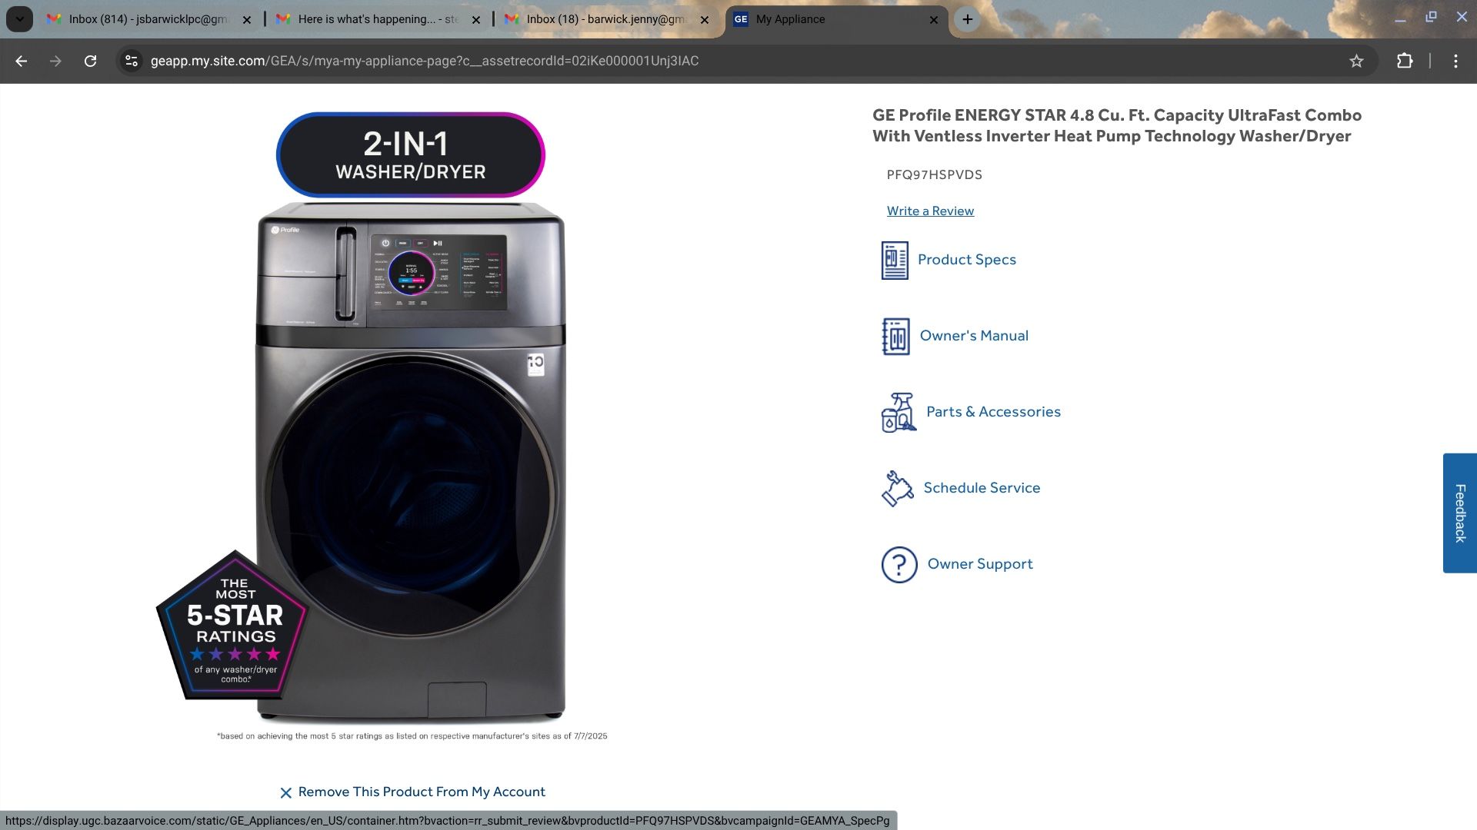
Task: View site information icon in address bar
Action: click(x=132, y=61)
